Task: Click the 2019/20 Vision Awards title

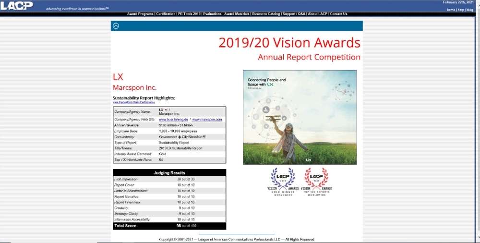Action: tap(289, 43)
